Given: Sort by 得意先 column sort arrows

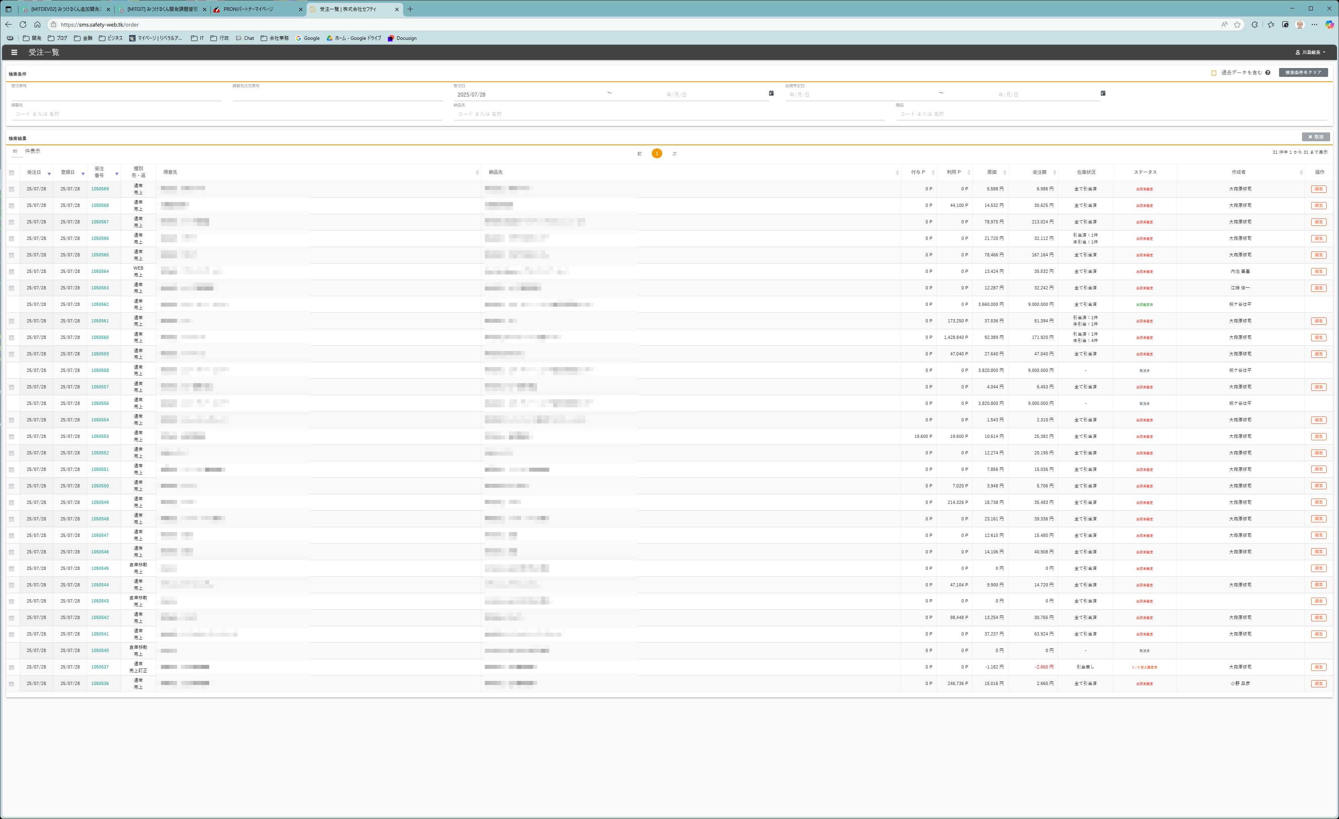Looking at the screenshot, I should [477, 172].
